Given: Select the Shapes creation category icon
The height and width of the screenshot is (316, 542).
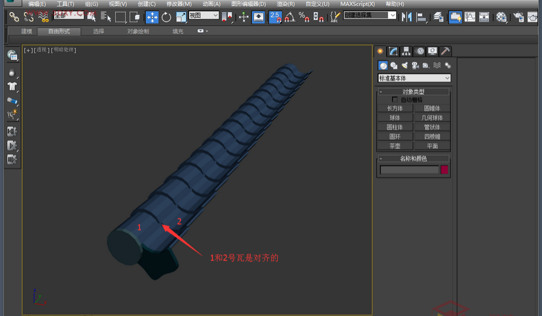Looking at the screenshot, I should (393, 65).
